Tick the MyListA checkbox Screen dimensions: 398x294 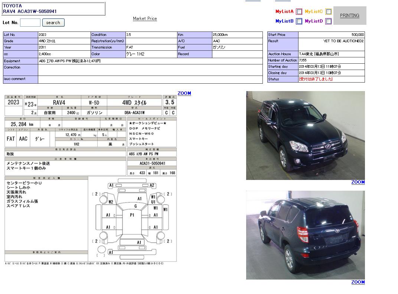click(x=299, y=11)
